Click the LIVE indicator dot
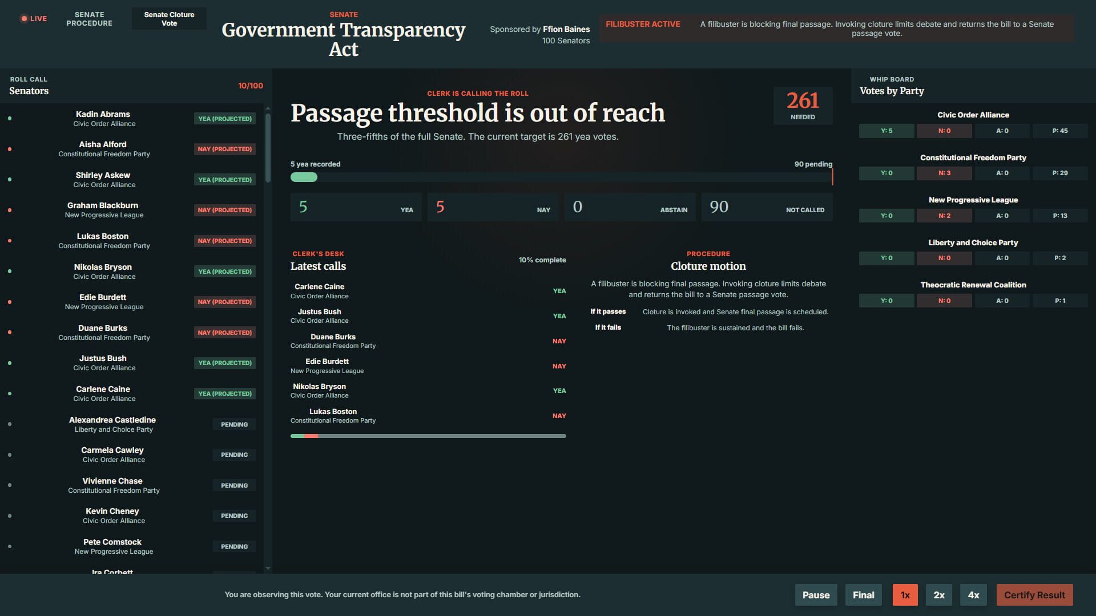The width and height of the screenshot is (1096, 616). pyautogui.click(x=24, y=19)
